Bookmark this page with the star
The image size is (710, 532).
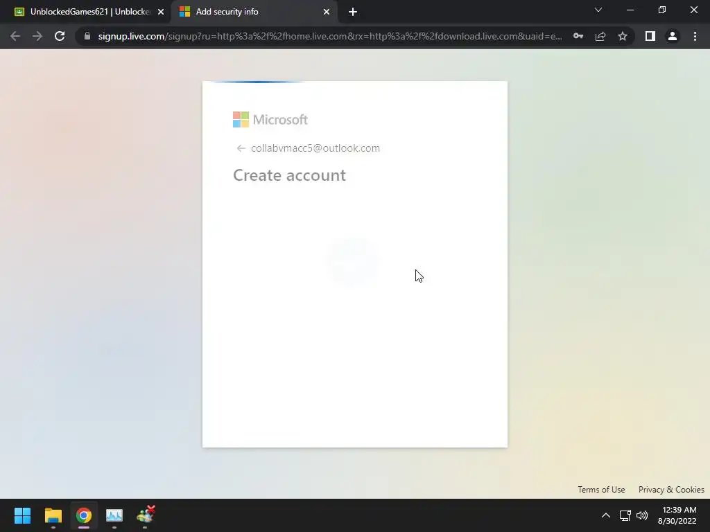point(623,36)
